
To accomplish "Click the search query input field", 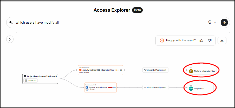I will point(104,22).
